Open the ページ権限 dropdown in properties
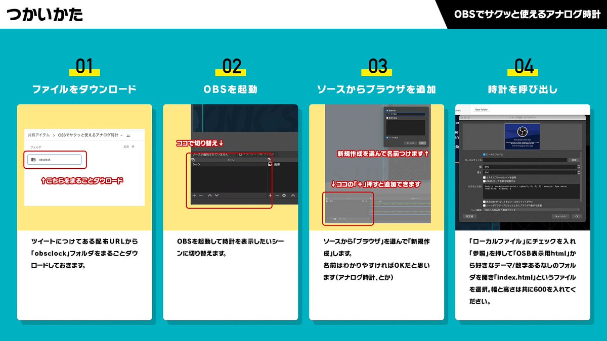607x341 pixels. (x=532, y=210)
